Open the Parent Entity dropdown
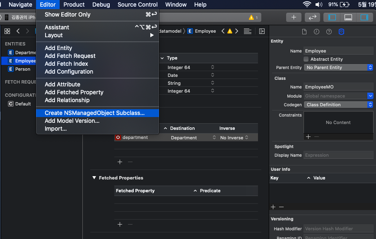Image resolution: width=376 pixels, height=239 pixels. coord(338,67)
